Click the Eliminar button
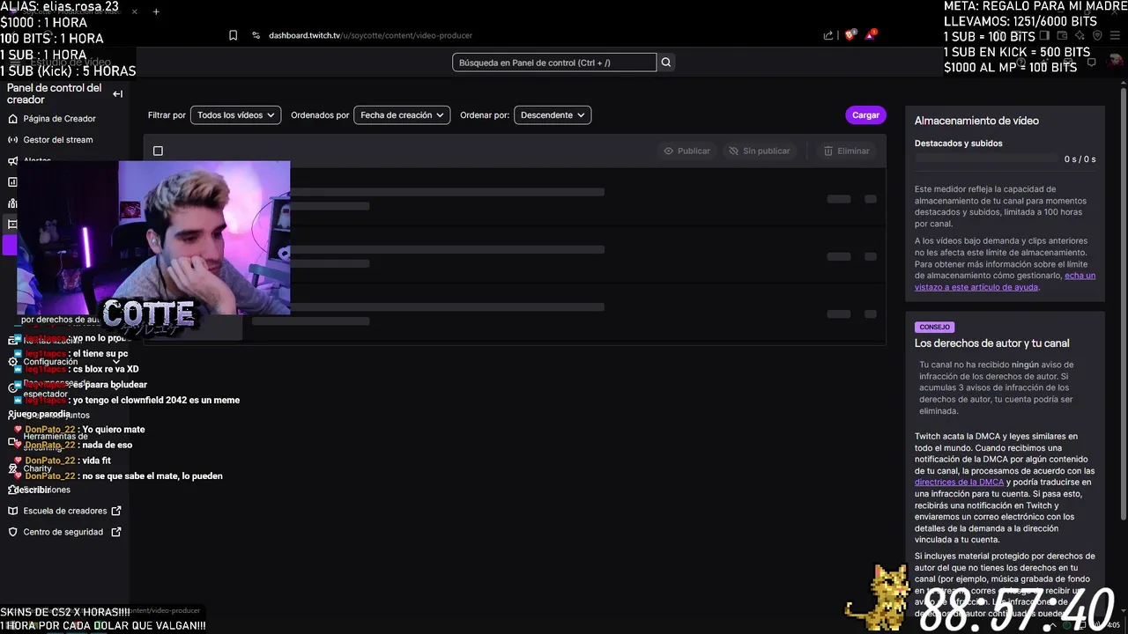The image size is (1128, 634). pos(846,151)
